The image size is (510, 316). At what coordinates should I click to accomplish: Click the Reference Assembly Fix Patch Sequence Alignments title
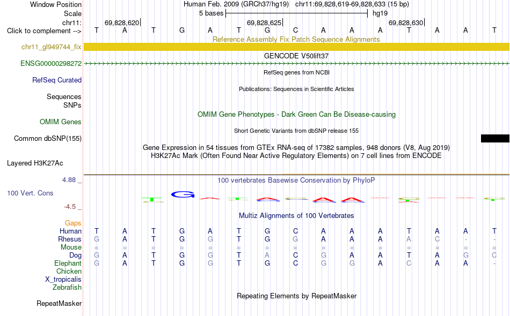pyautogui.click(x=296, y=39)
